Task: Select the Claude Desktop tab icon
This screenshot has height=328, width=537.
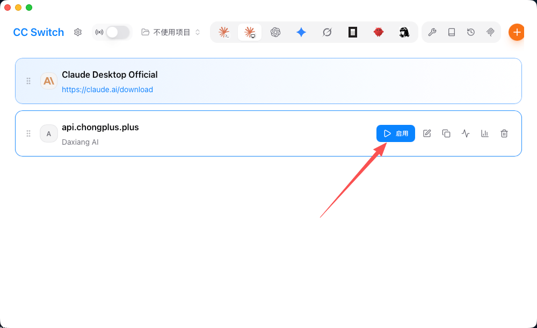Action: (250, 32)
